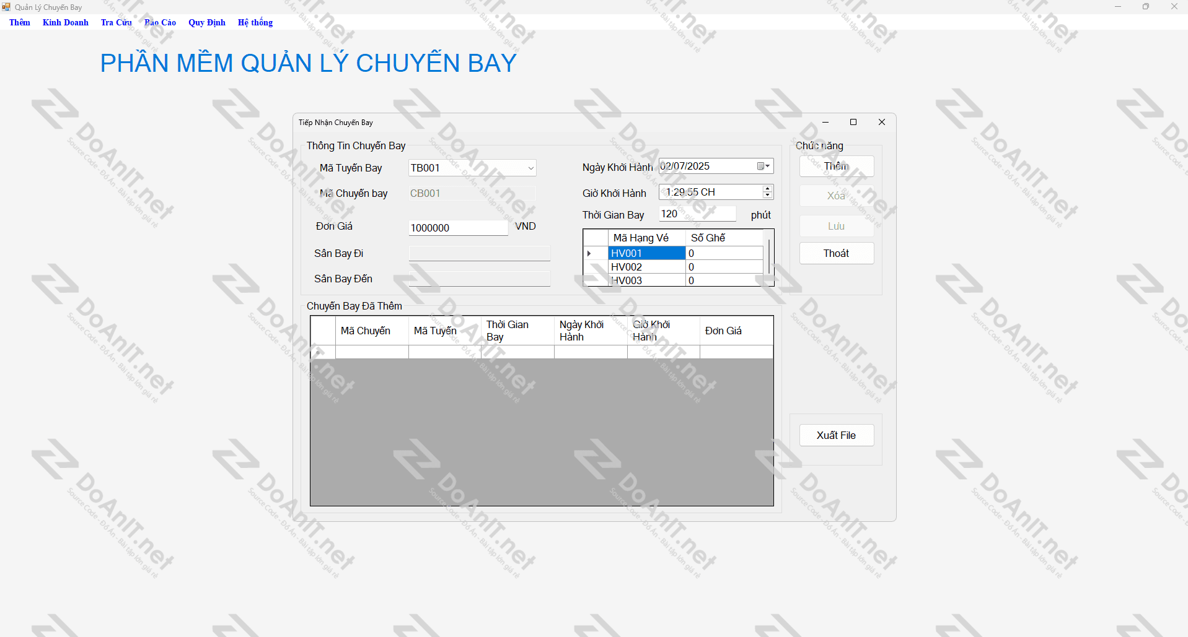Click the ticket class grid vertical scrollbar

[x=768, y=258]
